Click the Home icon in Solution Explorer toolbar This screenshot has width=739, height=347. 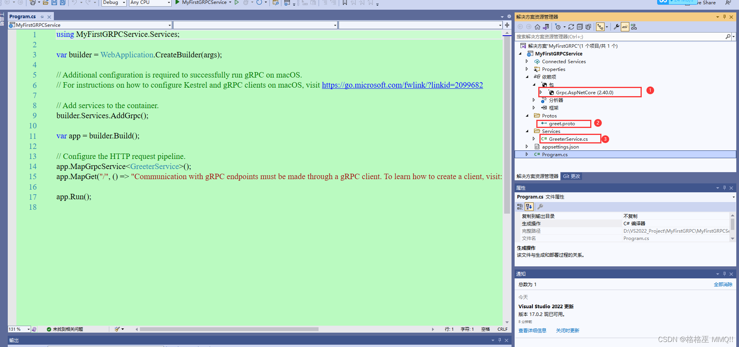click(537, 27)
